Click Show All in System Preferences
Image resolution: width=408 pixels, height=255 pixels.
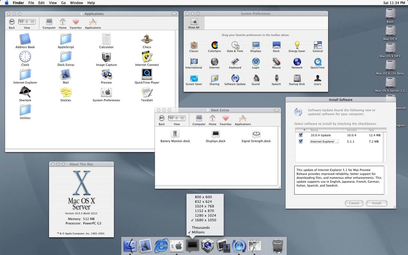click(194, 24)
